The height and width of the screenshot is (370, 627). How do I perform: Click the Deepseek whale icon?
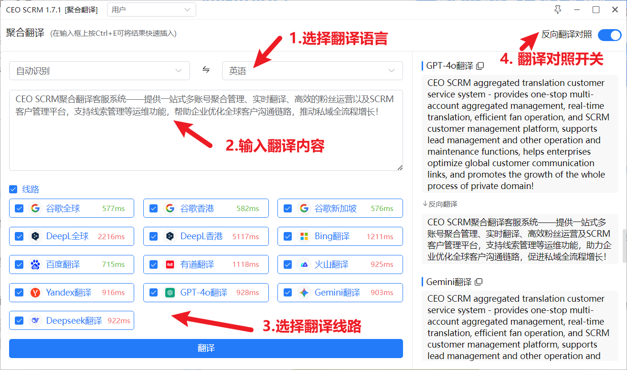coord(35,320)
